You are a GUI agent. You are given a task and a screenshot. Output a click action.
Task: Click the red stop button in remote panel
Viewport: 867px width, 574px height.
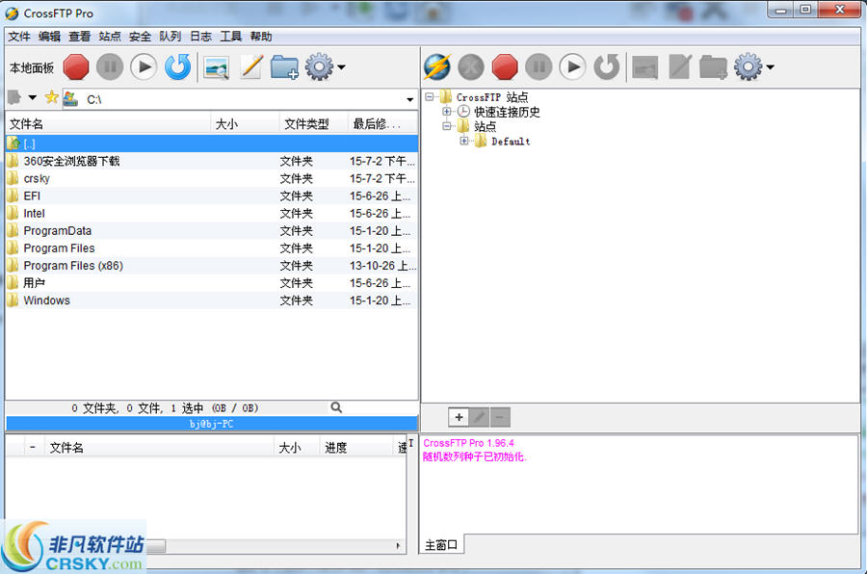[x=505, y=66]
